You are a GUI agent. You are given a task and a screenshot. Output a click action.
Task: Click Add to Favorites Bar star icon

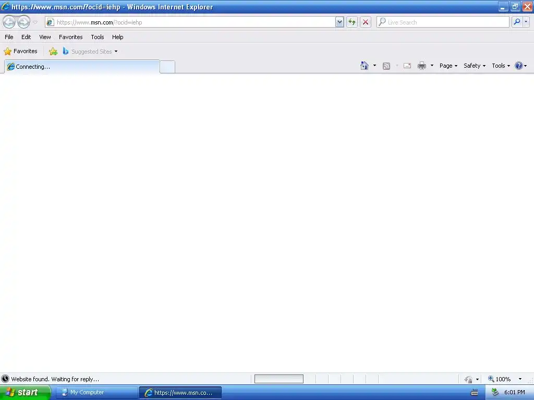53,52
